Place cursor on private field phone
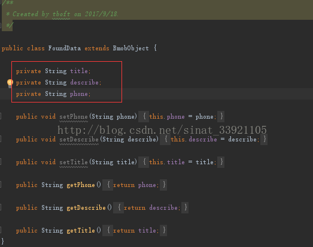This screenshot has height=247, width=313. tap(78, 94)
